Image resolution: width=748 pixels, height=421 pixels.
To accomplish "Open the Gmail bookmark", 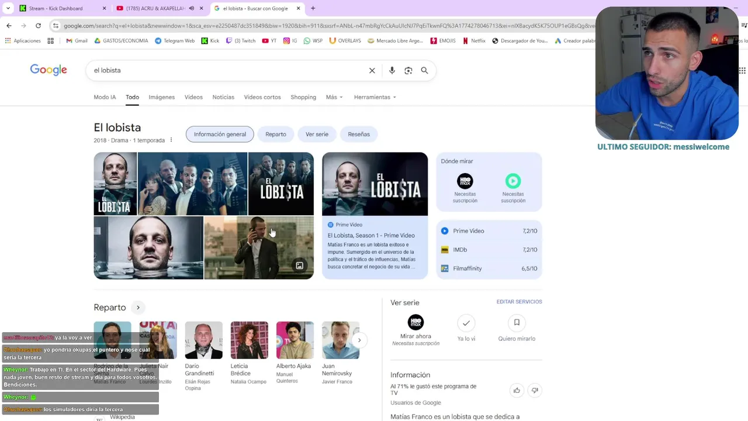I will (77, 41).
